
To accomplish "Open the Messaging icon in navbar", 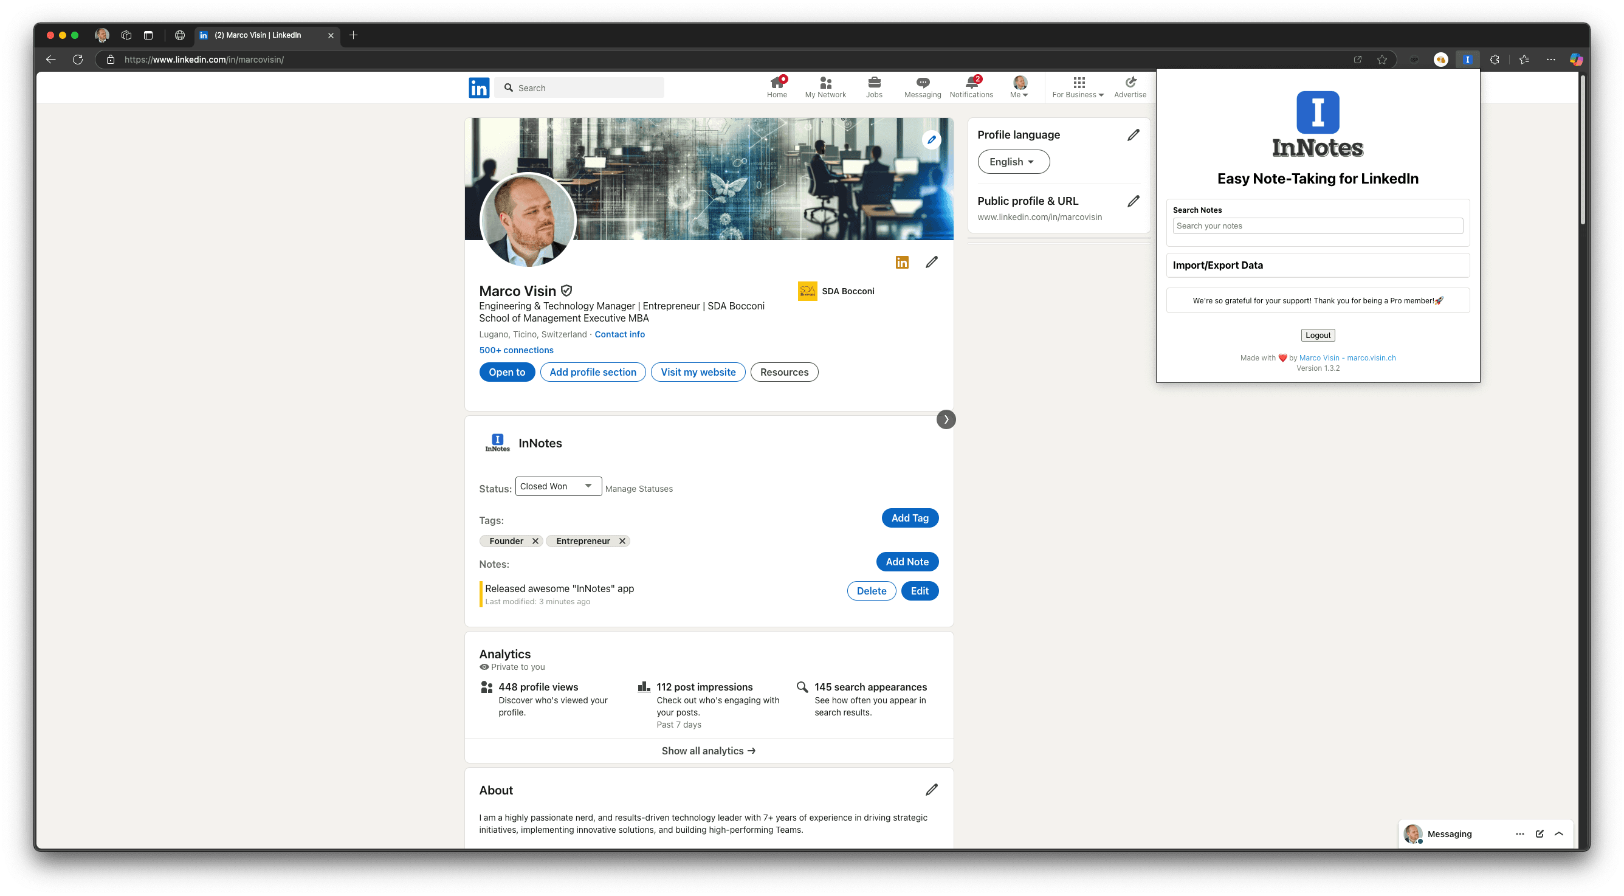I will click(923, 83).
